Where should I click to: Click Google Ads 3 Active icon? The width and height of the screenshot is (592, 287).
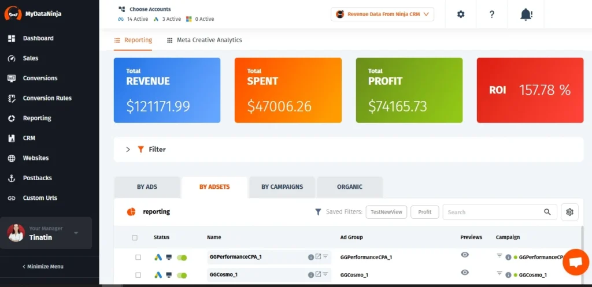[156, 19]
